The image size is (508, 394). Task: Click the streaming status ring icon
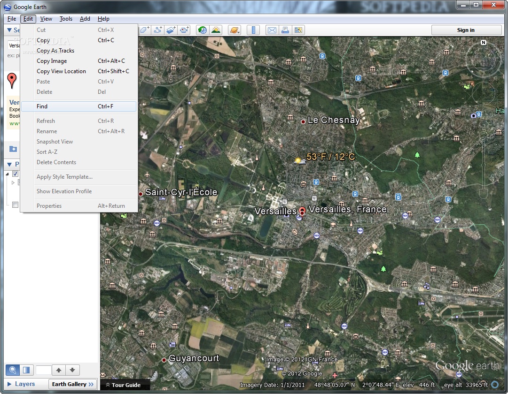point(495,385)
